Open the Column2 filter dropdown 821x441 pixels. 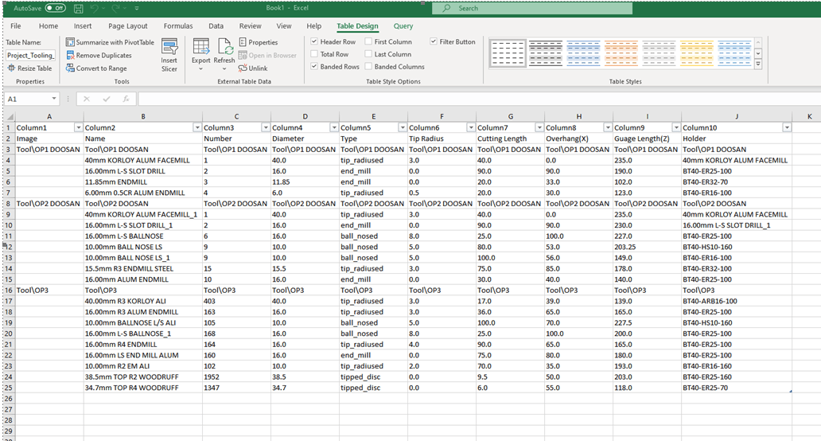click(x=197, y=128)
